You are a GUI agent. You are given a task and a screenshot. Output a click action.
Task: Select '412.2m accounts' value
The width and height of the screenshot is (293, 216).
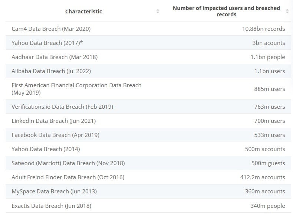pyautogui.click(x=263, y=177)
